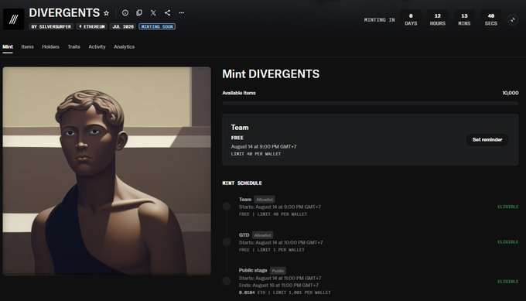Open the X (Twitter) link icon
The height and width of the screenshot is (301, 526).
click(x=153, y=12)
